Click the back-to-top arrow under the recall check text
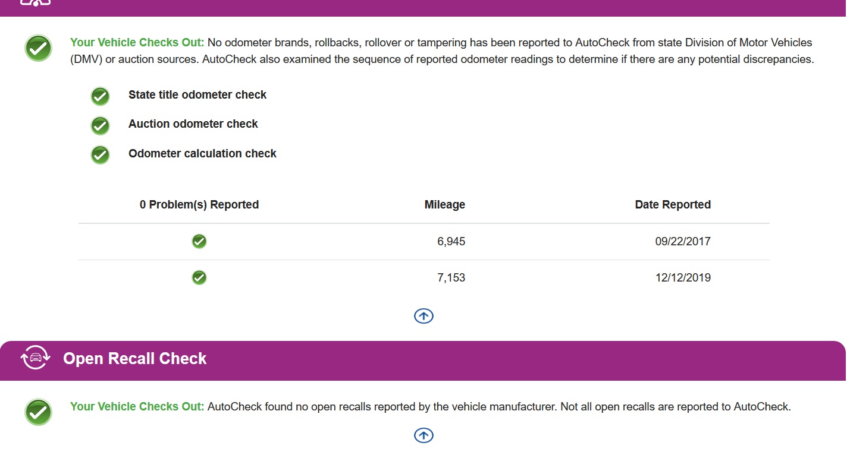Screen dimensions: 847x452 [424, 435]
